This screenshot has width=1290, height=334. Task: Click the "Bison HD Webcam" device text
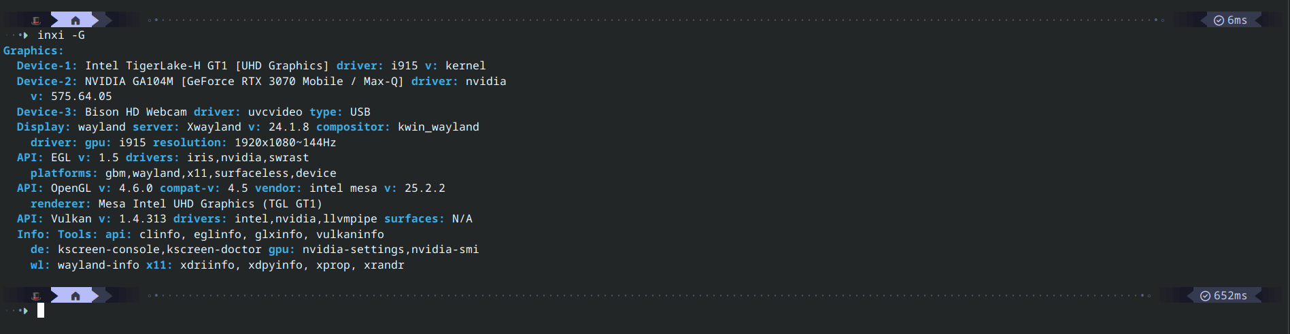click(x=135, y=112)
